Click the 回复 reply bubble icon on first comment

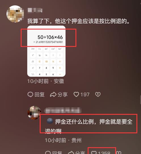coord(30,95)
